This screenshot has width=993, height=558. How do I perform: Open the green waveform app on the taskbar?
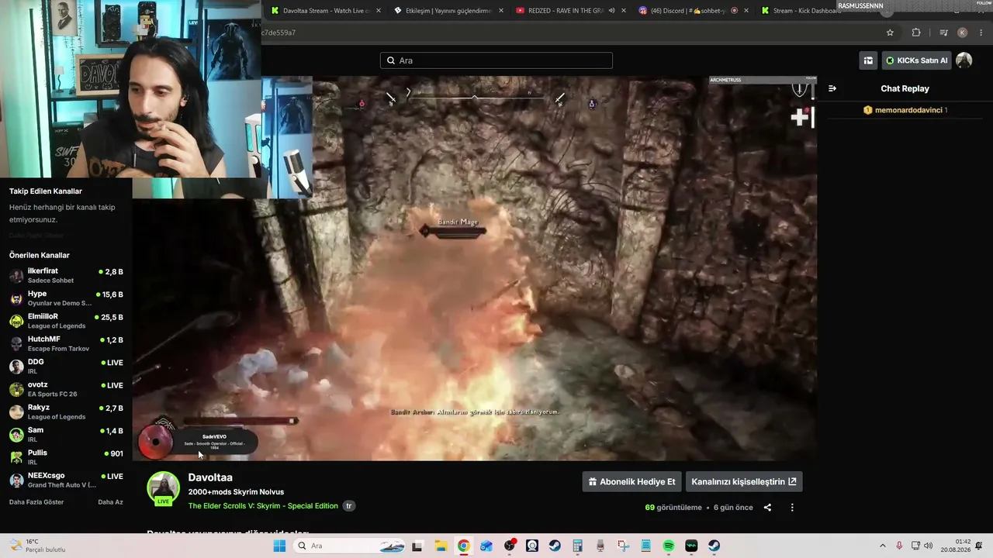691,546
